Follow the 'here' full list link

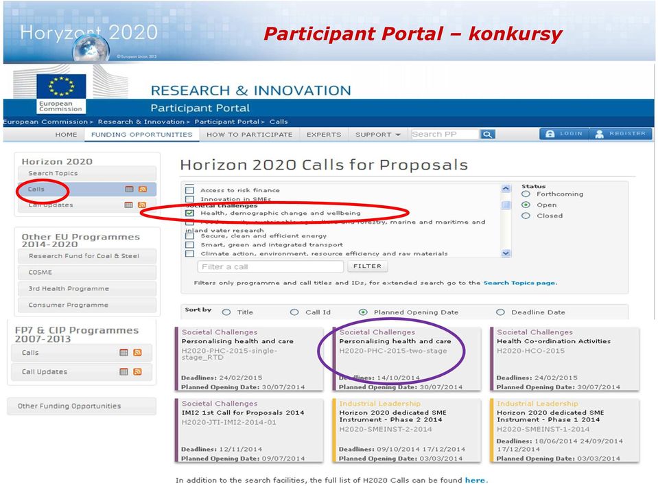475,480
